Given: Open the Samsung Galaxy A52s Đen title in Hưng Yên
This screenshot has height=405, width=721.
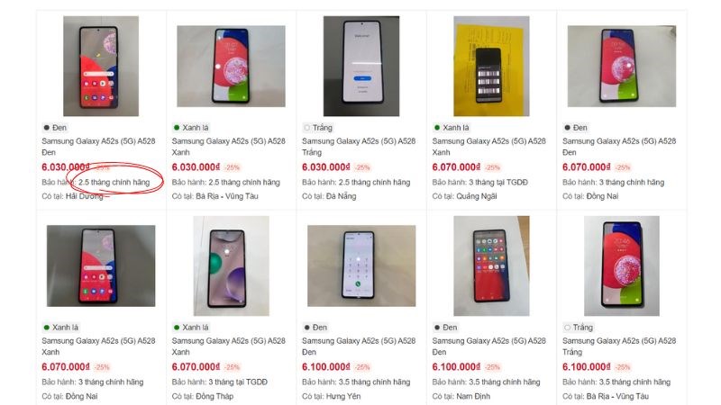Looking at the screenshot, I should click(358, 346).
